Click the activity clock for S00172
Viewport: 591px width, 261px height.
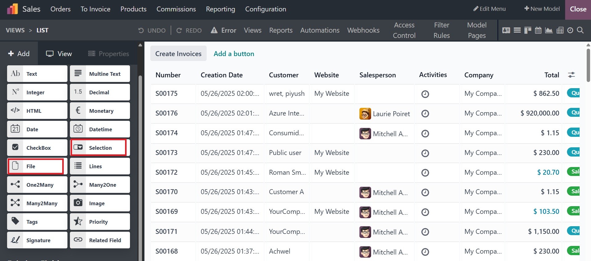pos(425,173)
